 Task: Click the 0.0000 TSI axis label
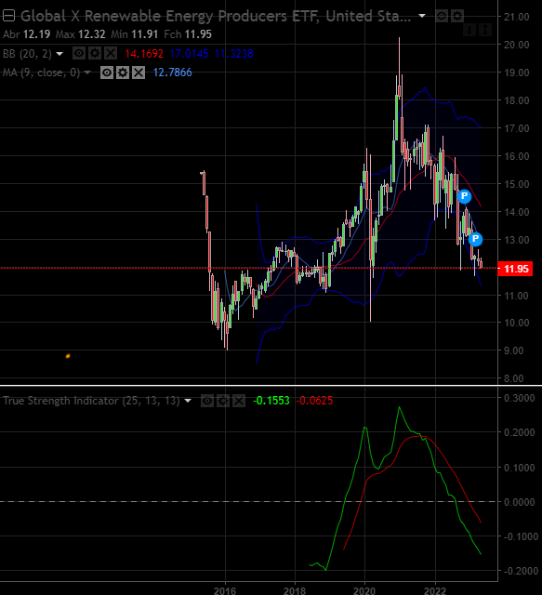(x=520, y=502)
